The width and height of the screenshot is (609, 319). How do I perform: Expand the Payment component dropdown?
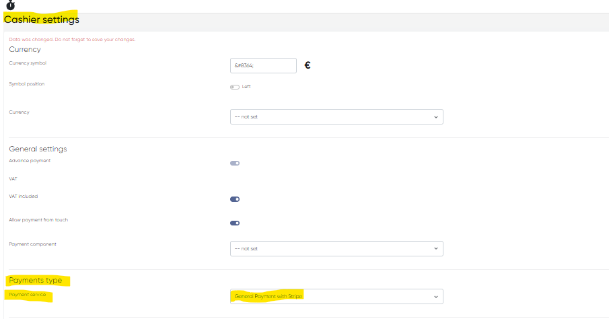point(336,248)
